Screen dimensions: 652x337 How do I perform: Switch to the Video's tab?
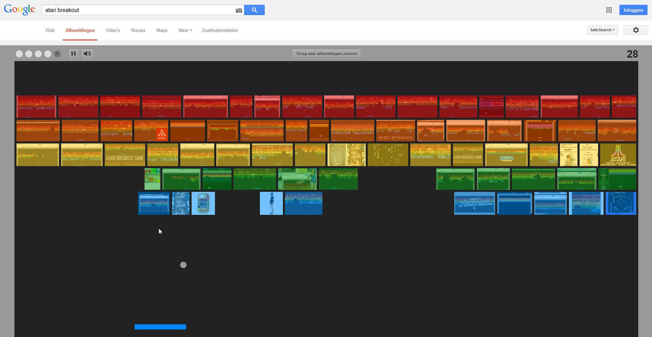[113, 30]
